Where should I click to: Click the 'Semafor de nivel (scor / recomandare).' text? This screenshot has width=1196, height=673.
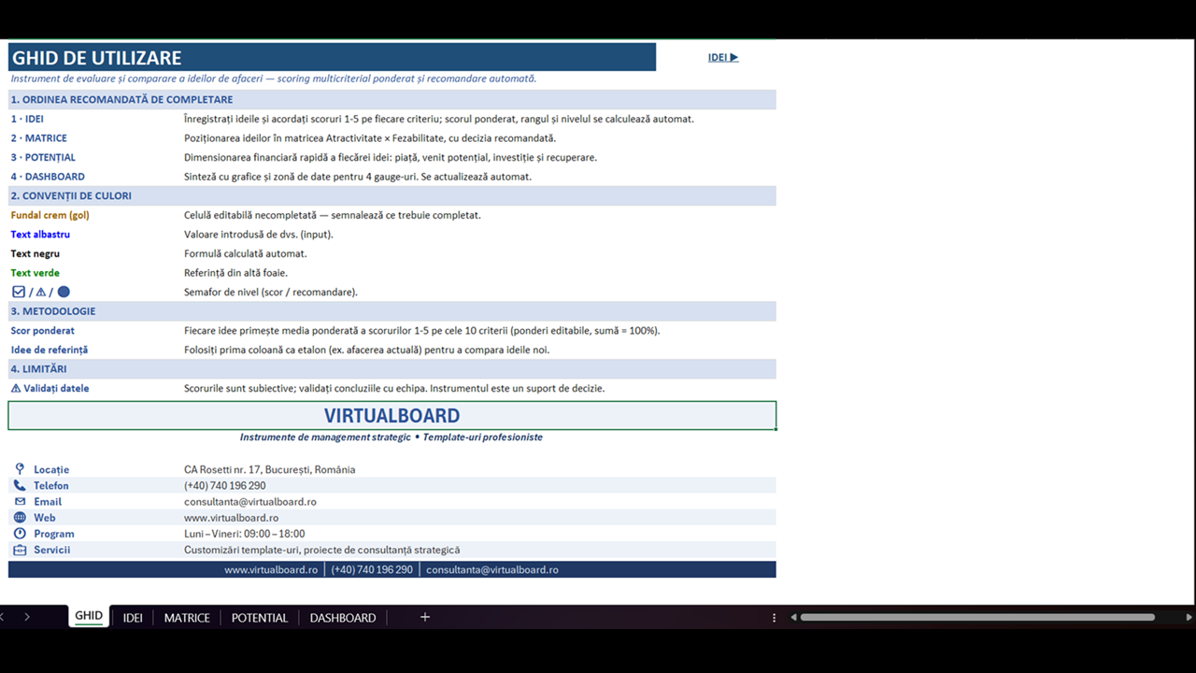[270, 292]
